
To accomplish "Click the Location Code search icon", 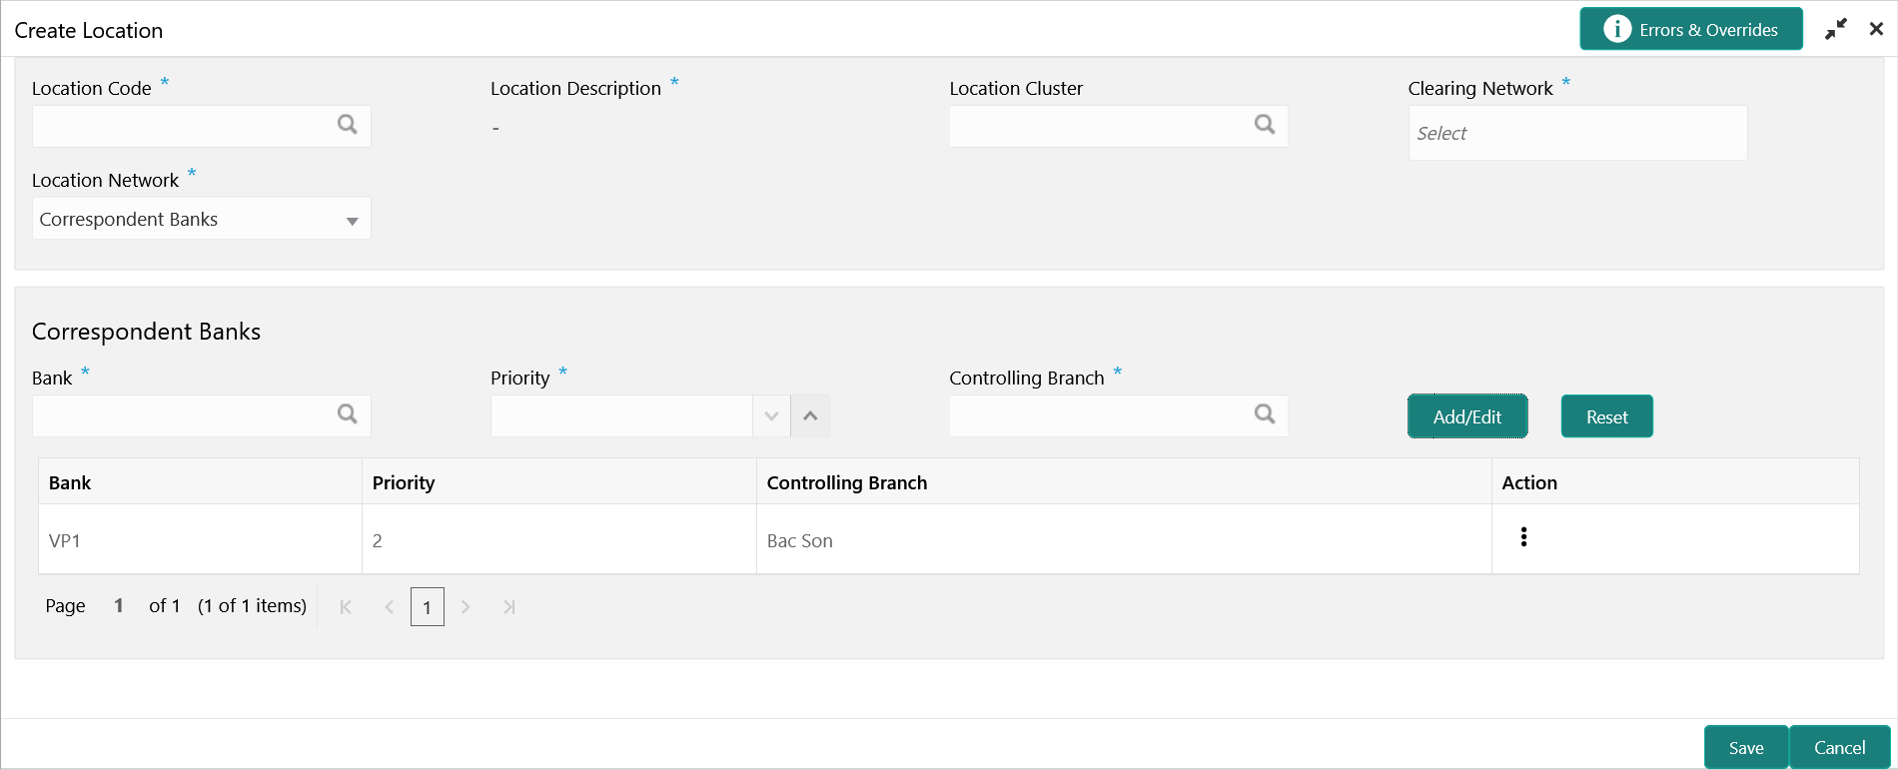I will coord(347,125).
